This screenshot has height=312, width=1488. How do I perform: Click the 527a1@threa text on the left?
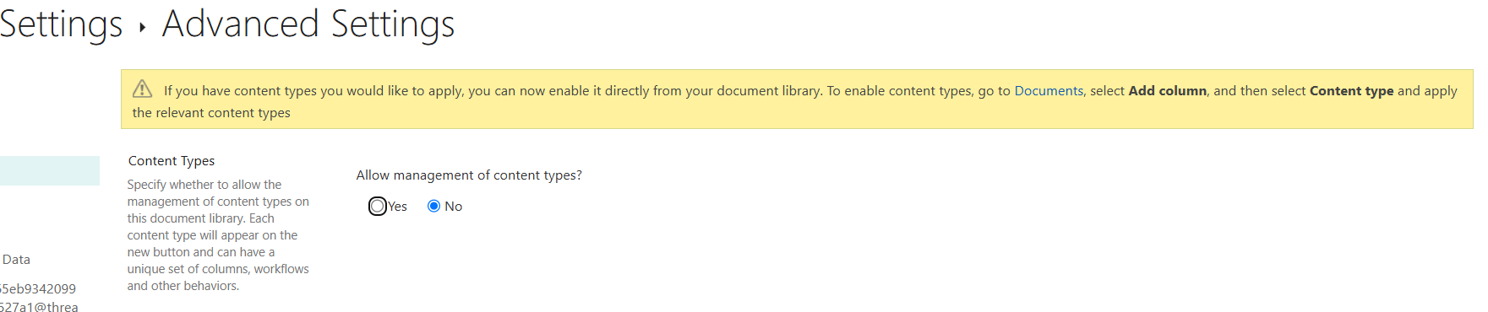39,307
